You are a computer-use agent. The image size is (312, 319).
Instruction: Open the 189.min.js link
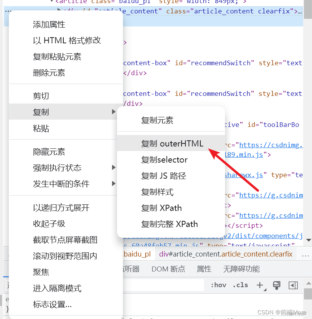point(244,155)
